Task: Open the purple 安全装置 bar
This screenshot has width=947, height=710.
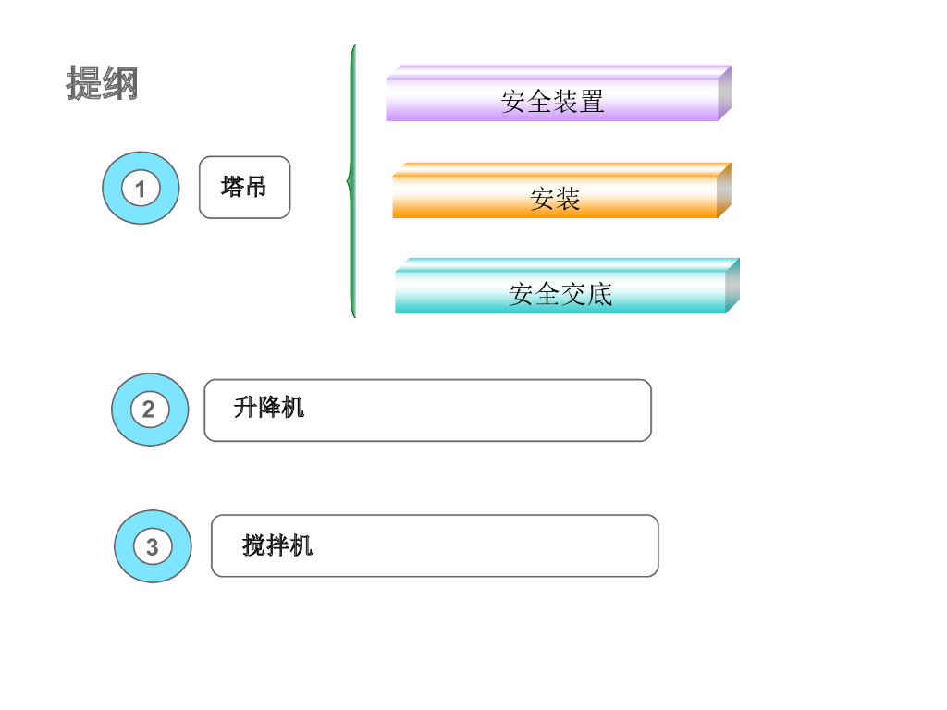Action: click(x=552, y=101)
